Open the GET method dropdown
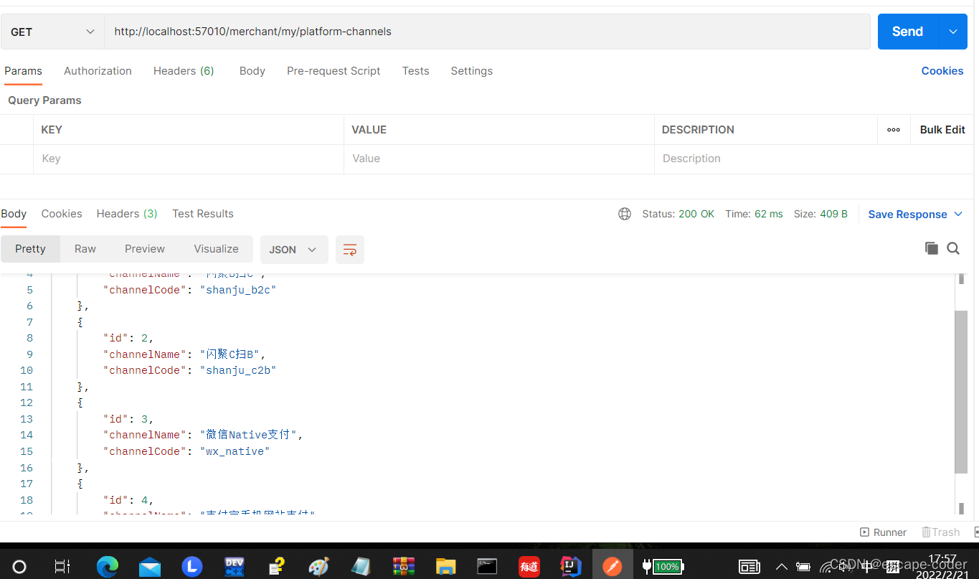979x579 pixels. pyautogui.click(x=52, y=32)
